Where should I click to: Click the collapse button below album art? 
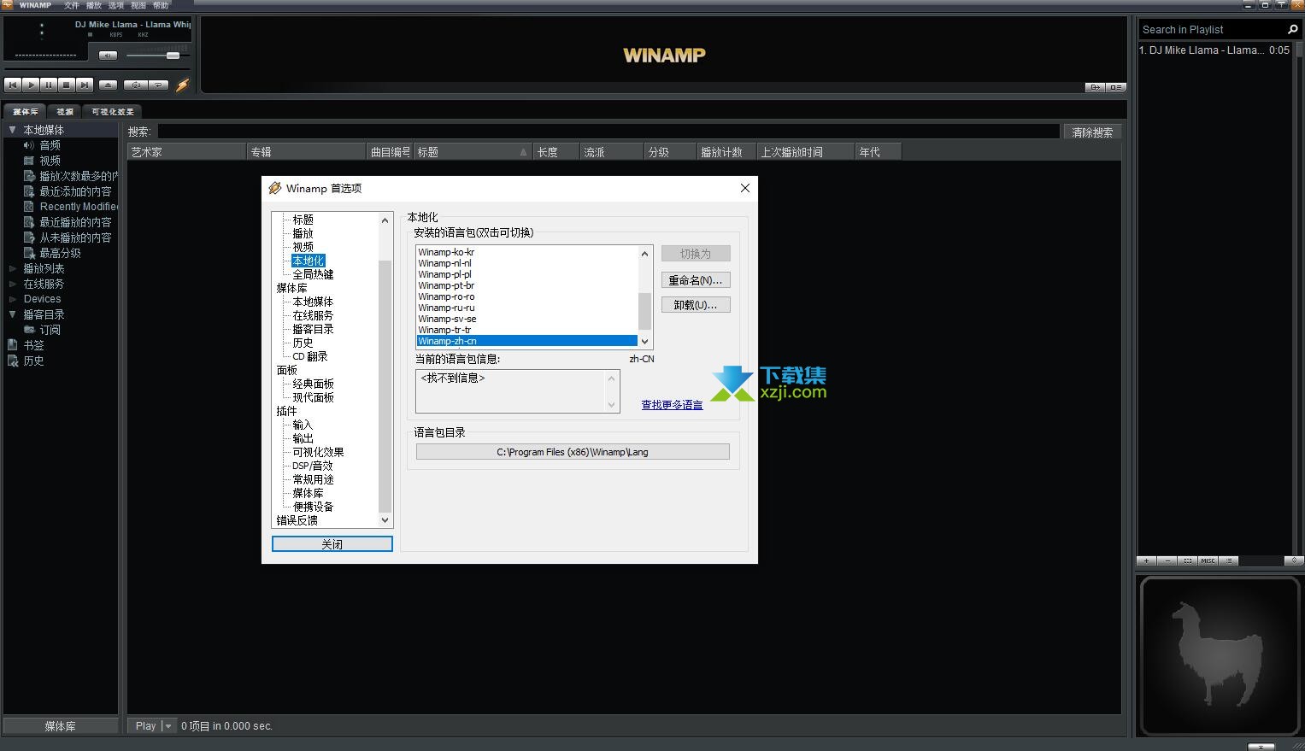(x=1261, y=746)
